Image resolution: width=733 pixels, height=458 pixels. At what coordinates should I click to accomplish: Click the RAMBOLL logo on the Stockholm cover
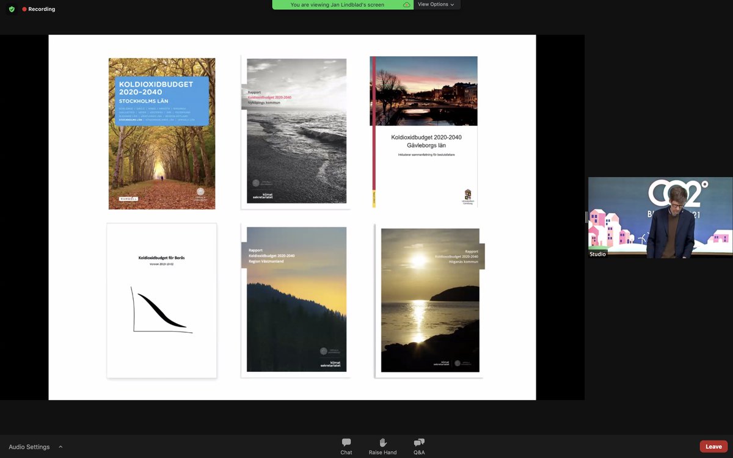[x=129, y=198]
